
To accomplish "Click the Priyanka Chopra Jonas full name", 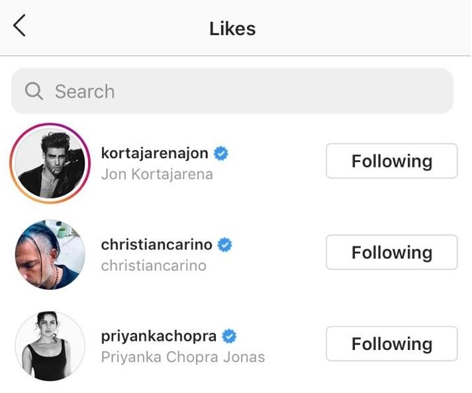I will (182, 357).
